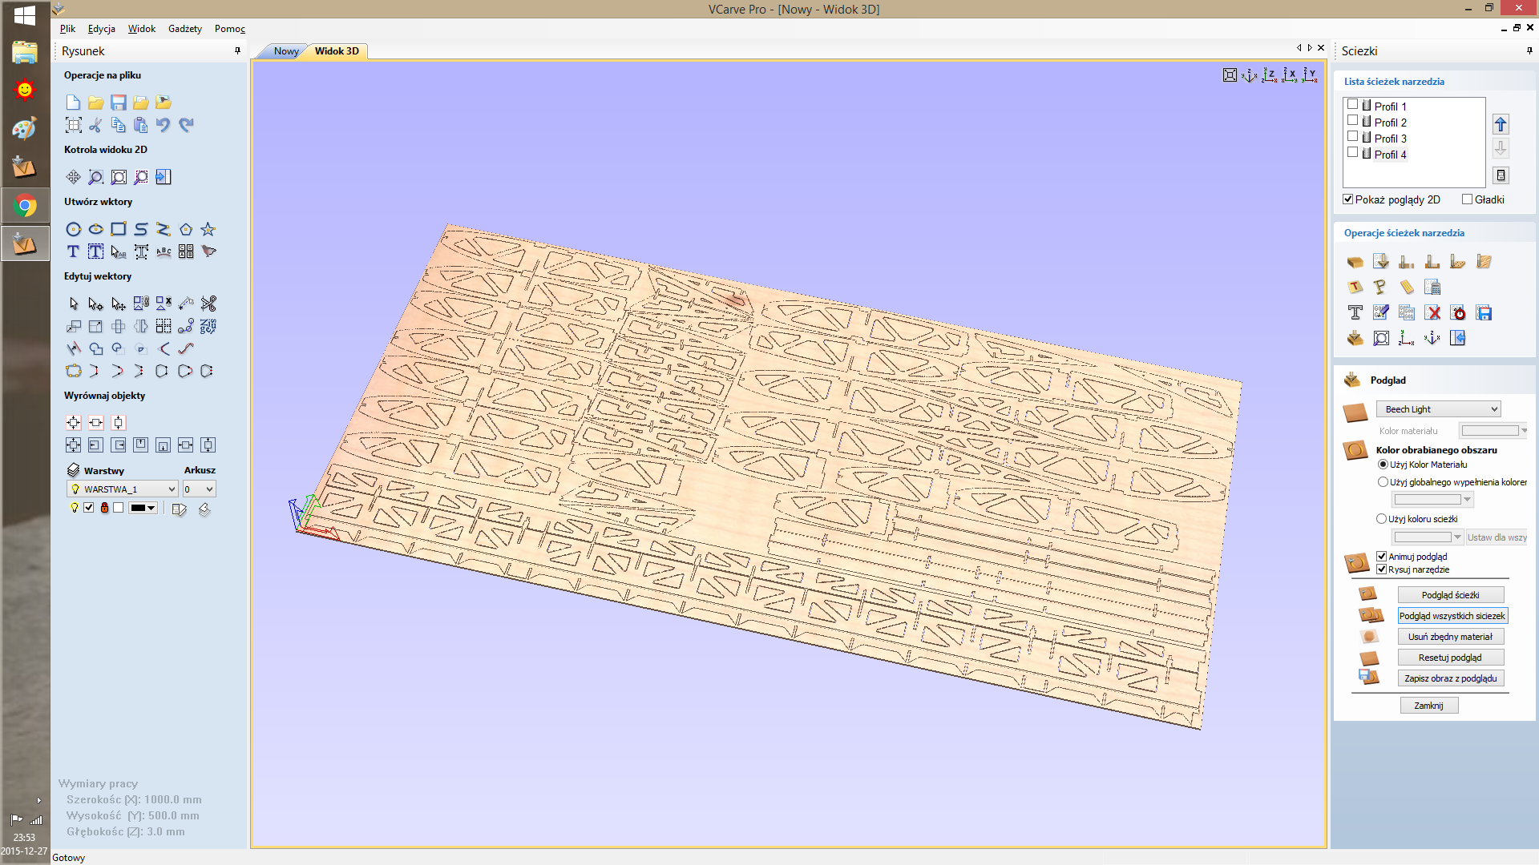
Task: Open the Gadżety menu
Action: (184, 29)
